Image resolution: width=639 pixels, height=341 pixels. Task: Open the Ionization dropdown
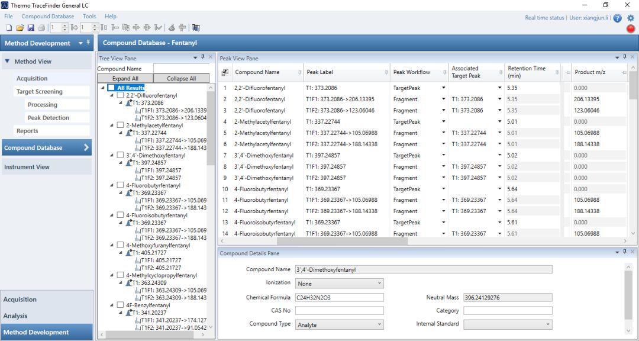tap(340, 284)
